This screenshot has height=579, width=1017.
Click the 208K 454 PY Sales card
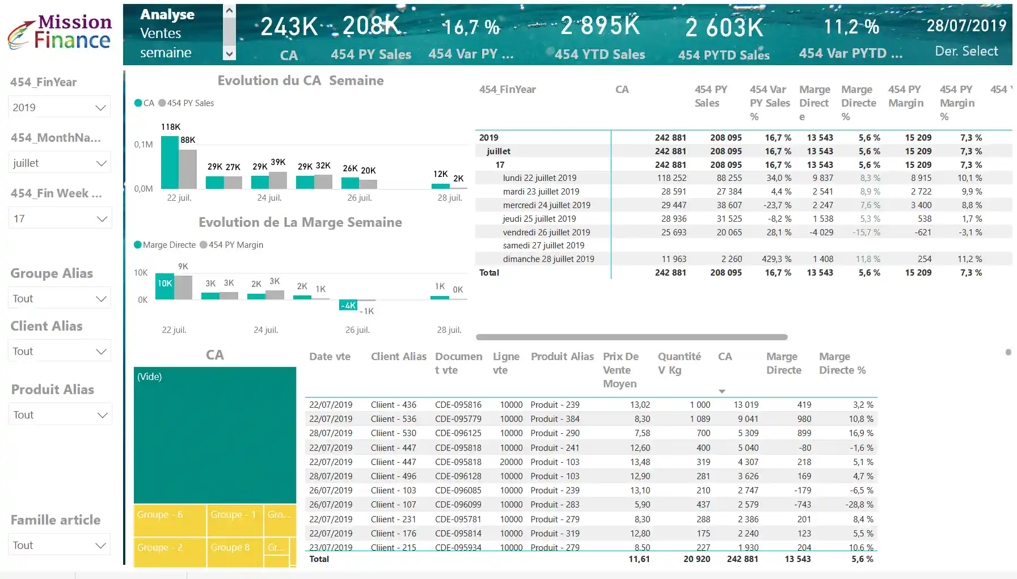[371, 37]
